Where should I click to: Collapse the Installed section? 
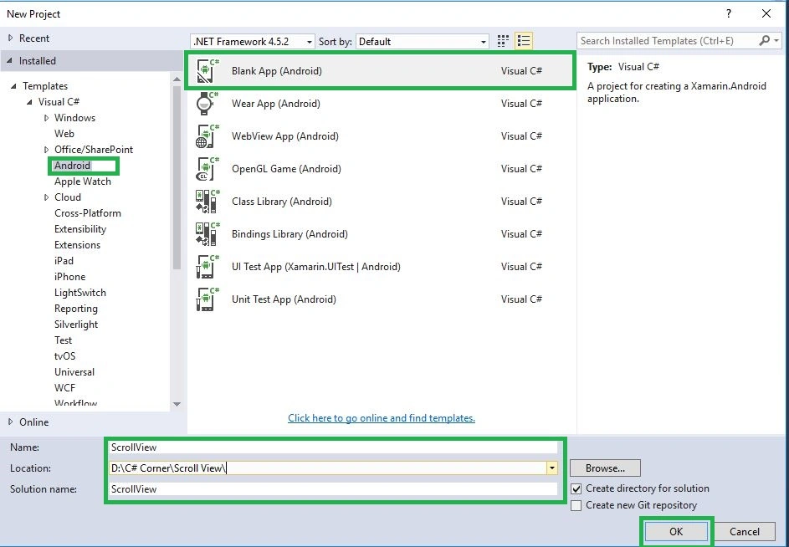[x=10, y=61]
